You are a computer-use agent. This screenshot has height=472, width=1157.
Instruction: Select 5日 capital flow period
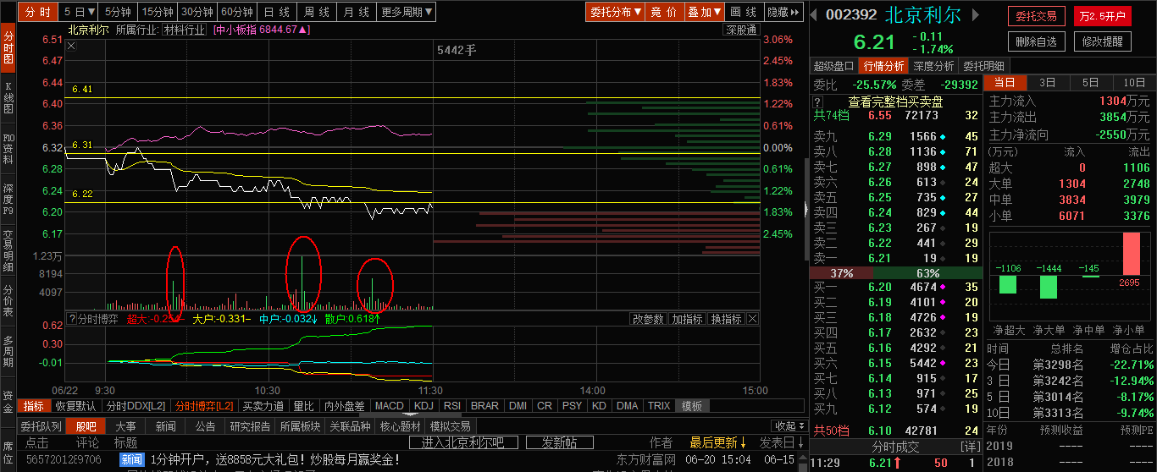(1091, 82)
